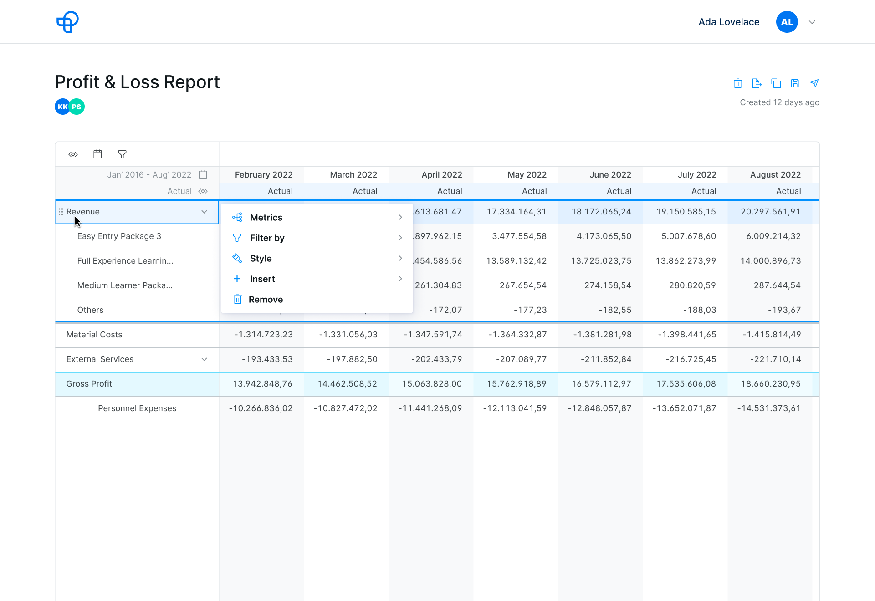Choose Remove from the context menu
This screenshot has height=601, width=875.
[266, 300]
